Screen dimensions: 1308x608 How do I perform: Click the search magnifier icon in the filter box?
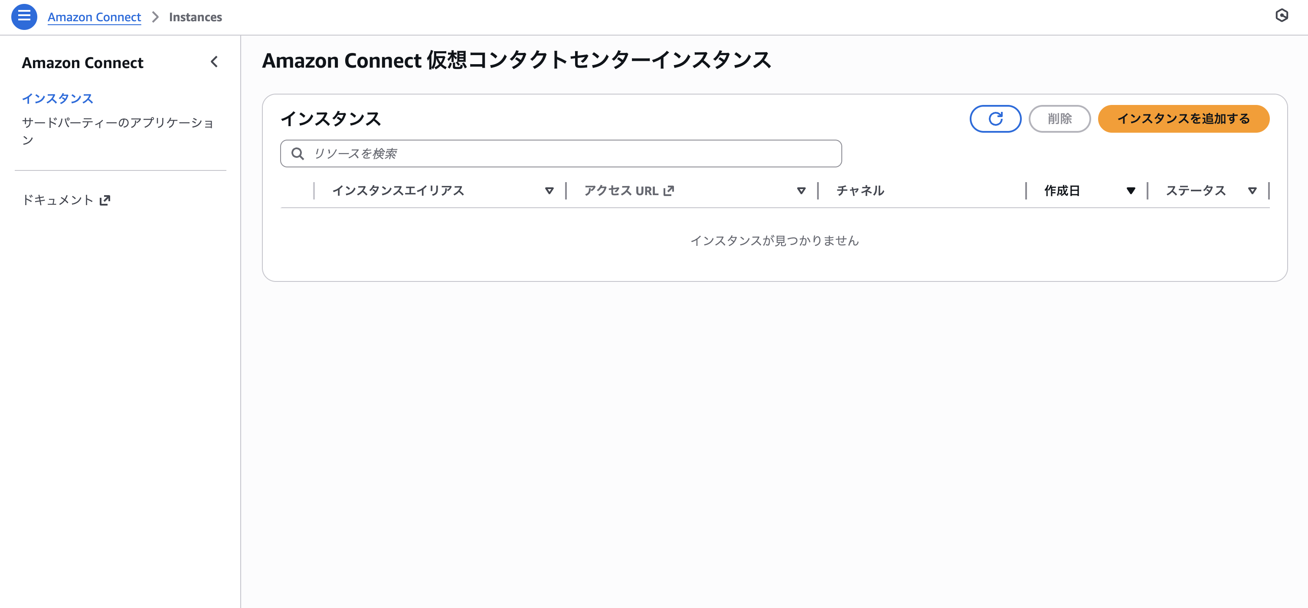[298, 153]
